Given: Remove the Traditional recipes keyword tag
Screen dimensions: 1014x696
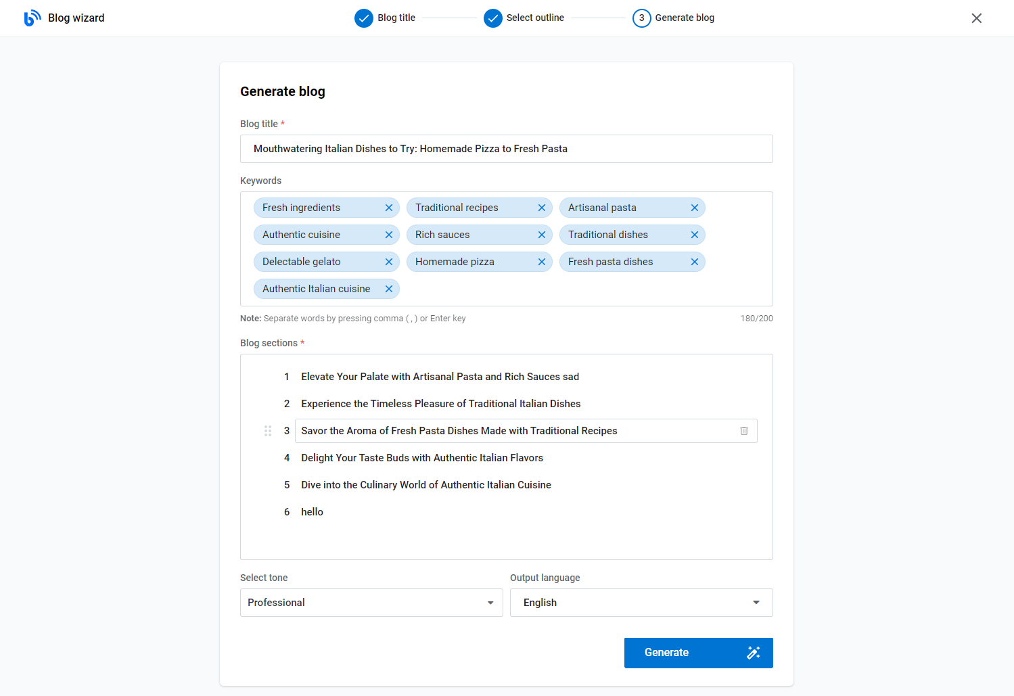Looking at the screenshot, I should (542, 208).
